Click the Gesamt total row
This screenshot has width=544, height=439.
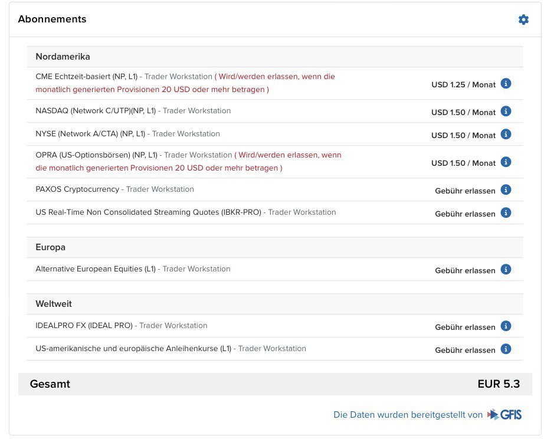pyautogui.click(x=274, y=384)
